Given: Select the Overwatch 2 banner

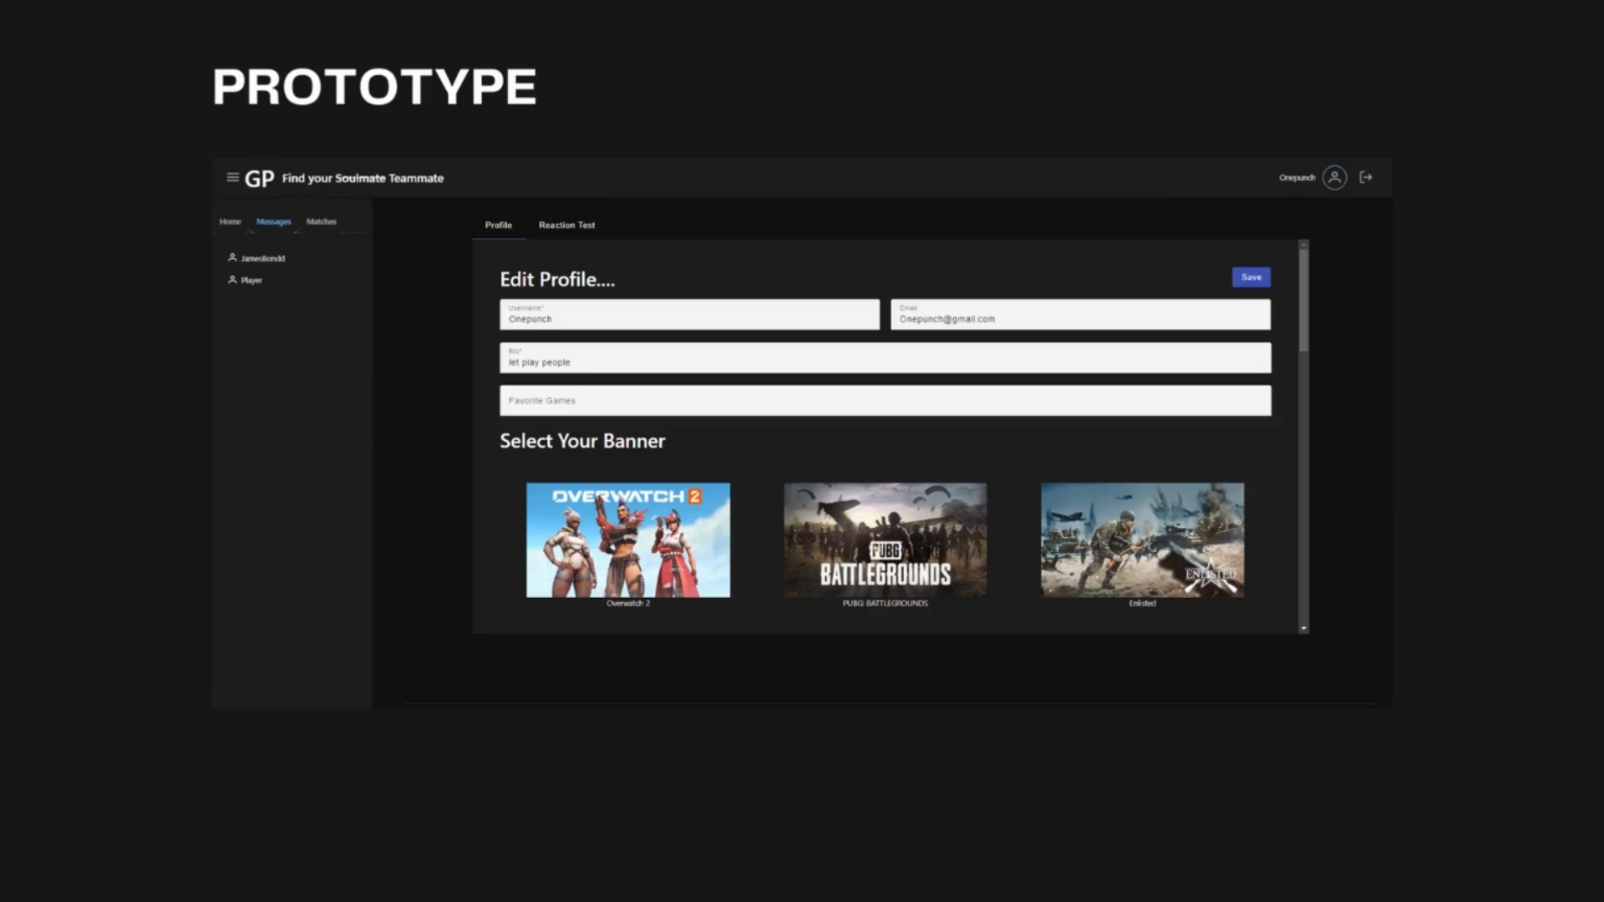Looking at the screenshot, I should 628,540.
